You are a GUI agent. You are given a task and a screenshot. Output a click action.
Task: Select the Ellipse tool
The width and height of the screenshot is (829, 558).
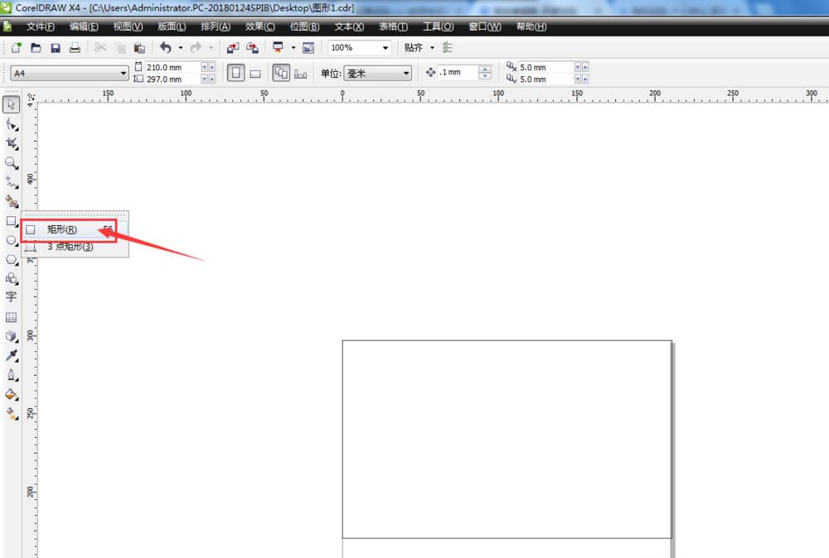pos(12,240)
